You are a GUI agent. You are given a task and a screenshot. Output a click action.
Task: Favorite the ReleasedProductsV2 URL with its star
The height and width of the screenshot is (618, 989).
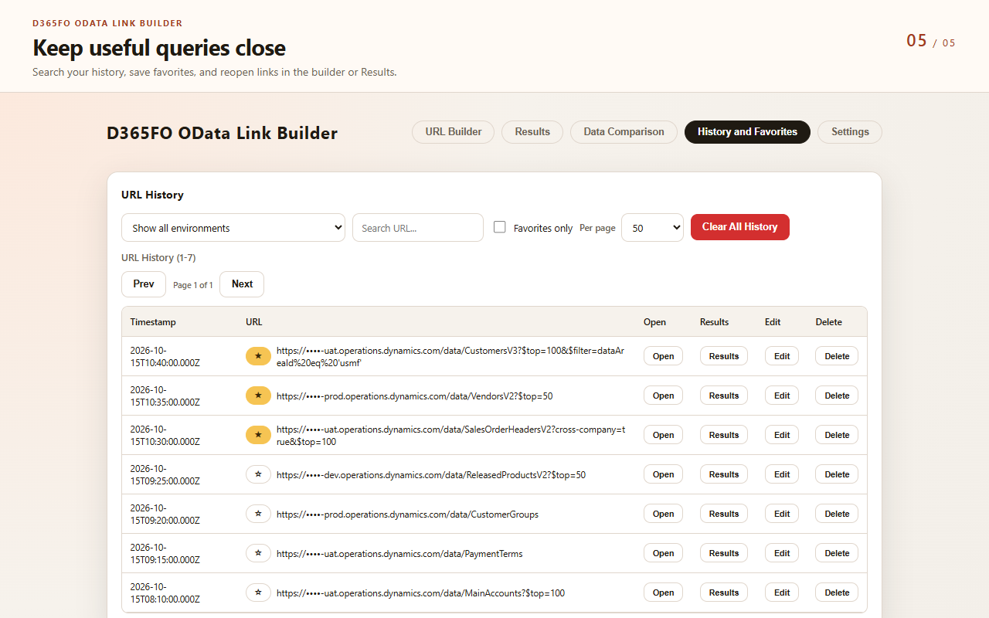click(258, 474)
